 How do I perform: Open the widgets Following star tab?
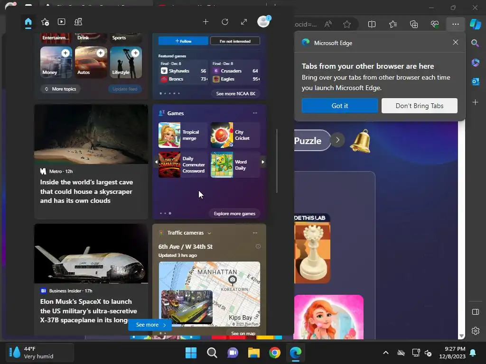45,22
